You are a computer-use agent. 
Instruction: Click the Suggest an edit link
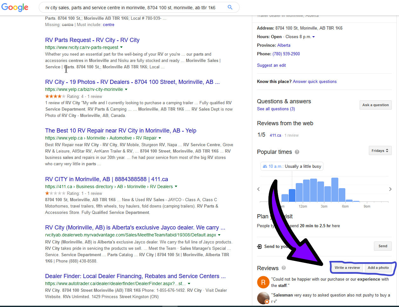[x=271, y=65]
